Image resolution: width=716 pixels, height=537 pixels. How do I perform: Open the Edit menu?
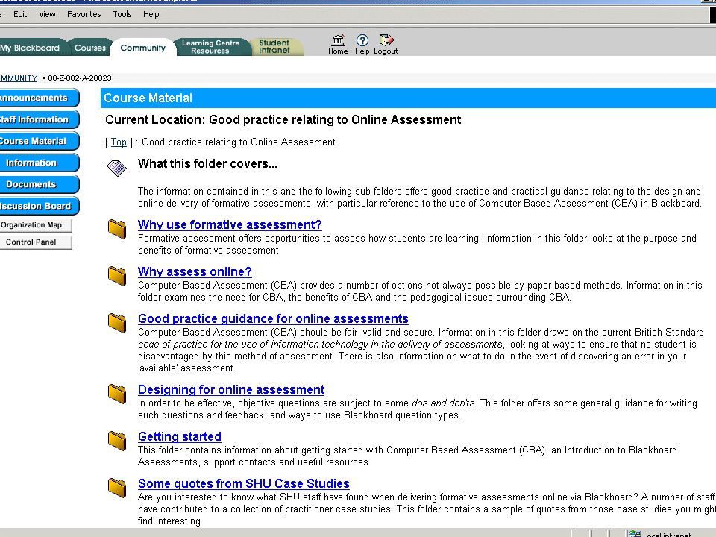point(20,14)
